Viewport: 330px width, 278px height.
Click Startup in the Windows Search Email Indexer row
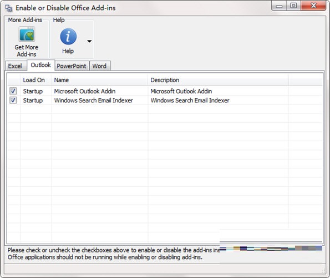coord(33,101)
